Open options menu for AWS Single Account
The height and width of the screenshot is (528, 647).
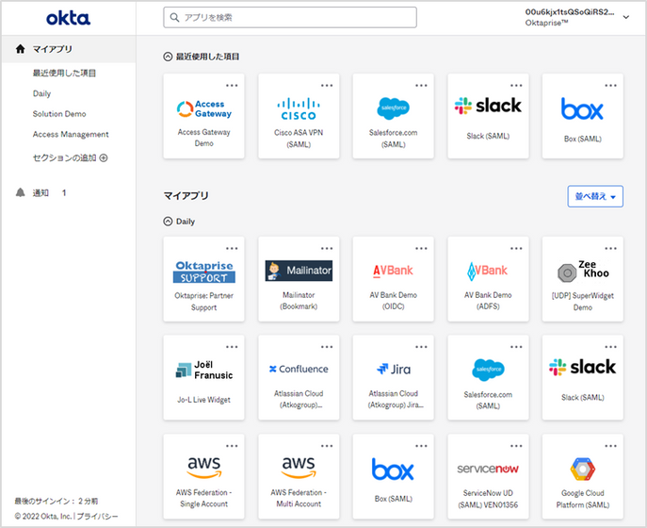232,446
